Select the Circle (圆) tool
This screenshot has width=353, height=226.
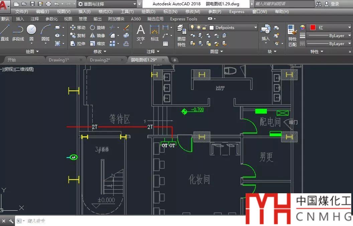click(x=31, y=33)
